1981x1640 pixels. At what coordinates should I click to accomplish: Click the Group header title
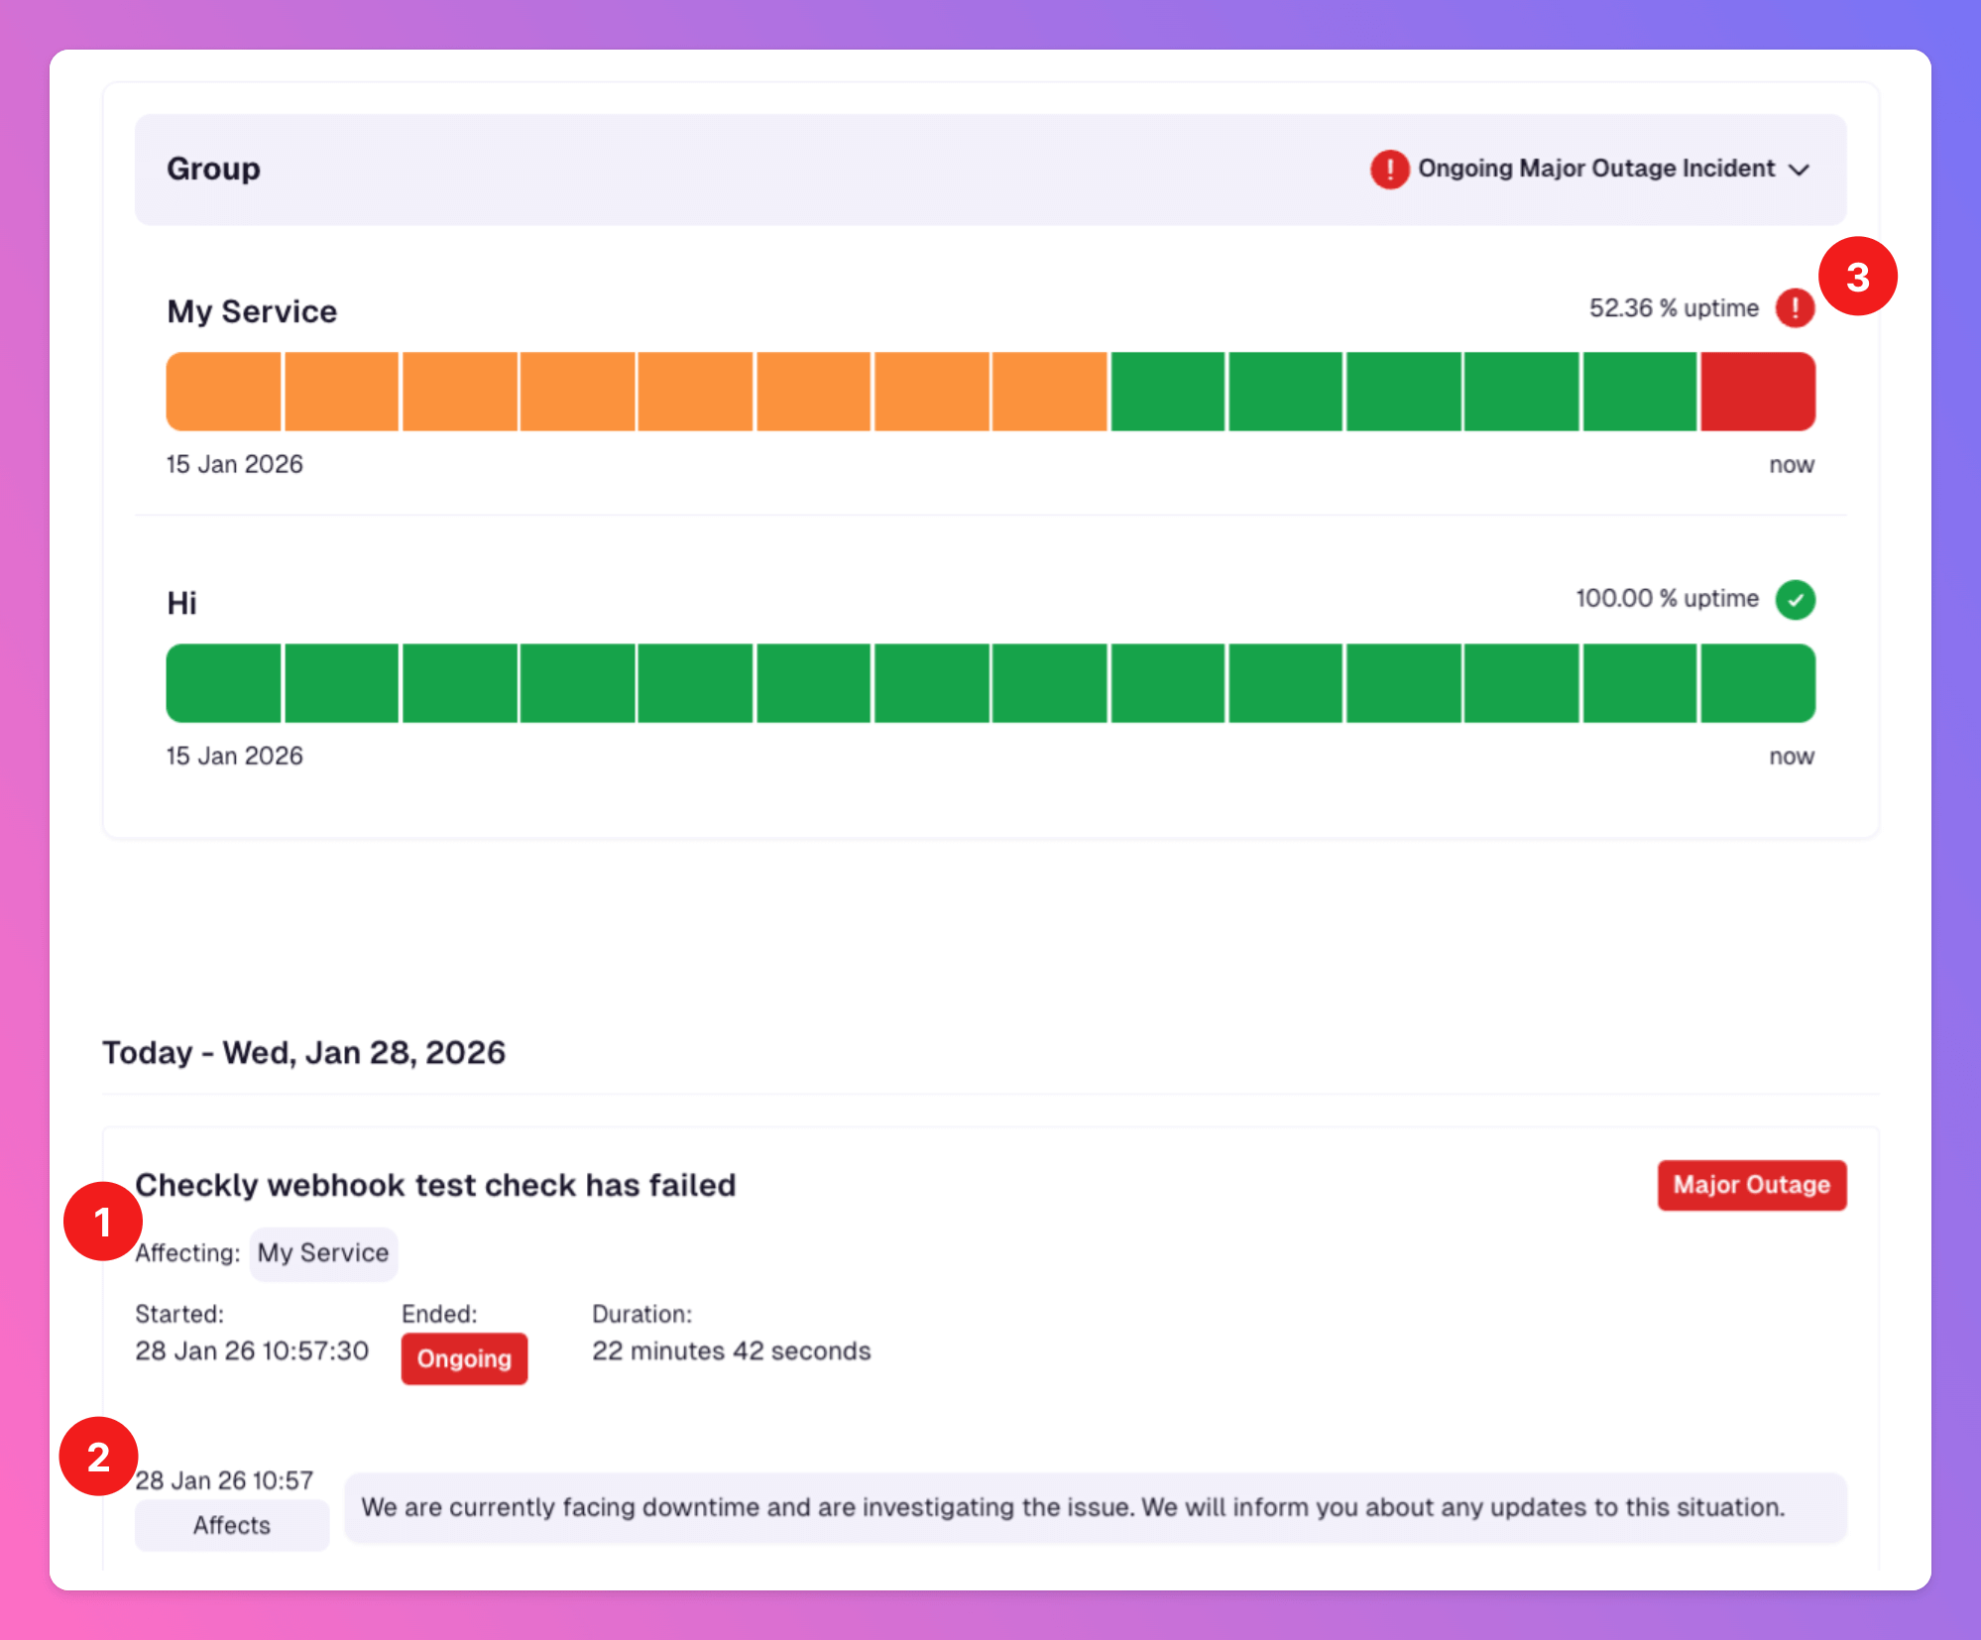coord(213,169)
